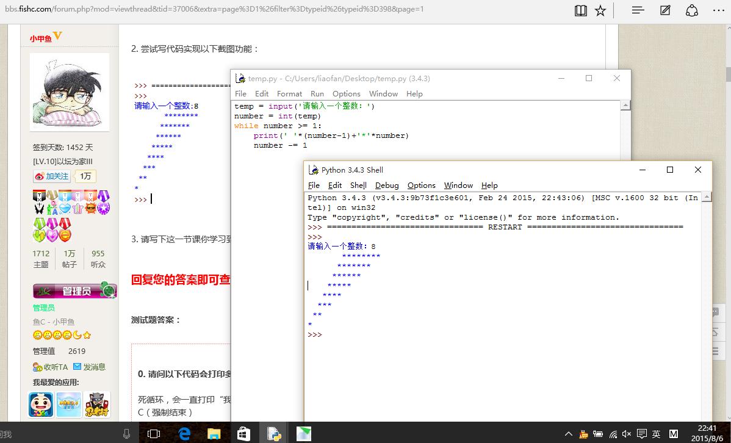Add page to Favorites via star icon
Viewport: 731px width, 443px height.
pos(600,10)
